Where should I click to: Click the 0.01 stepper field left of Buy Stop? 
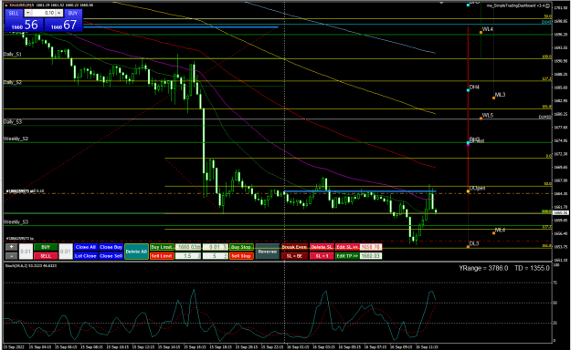[216, 247]
